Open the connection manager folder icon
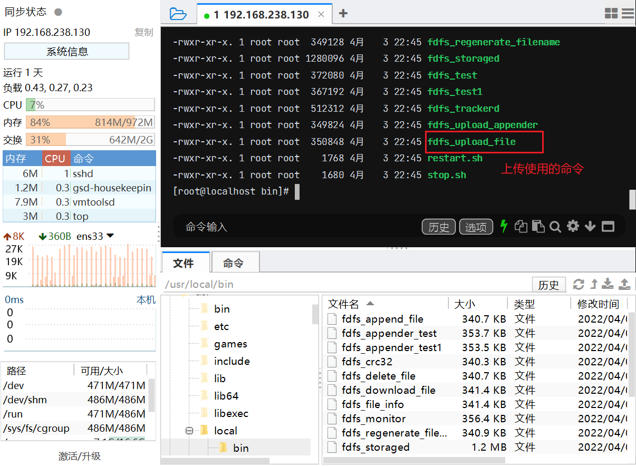The image size is (636, 466). [178, 14]
